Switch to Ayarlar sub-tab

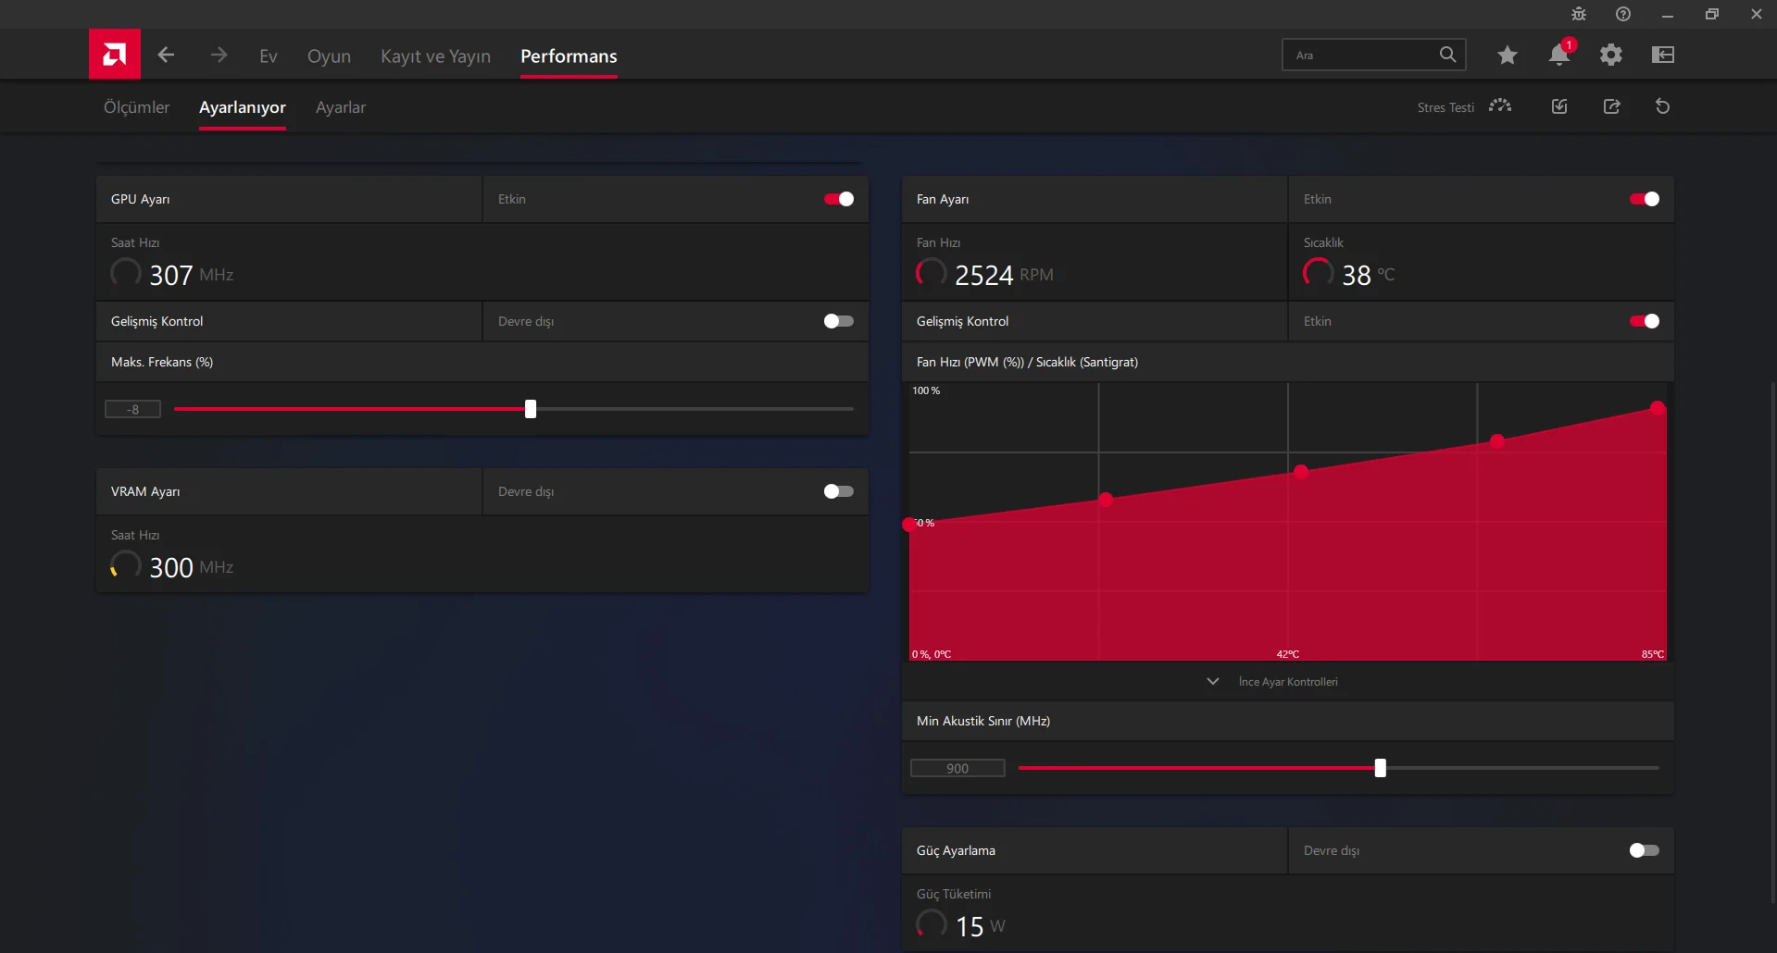(x=341, y=107)
